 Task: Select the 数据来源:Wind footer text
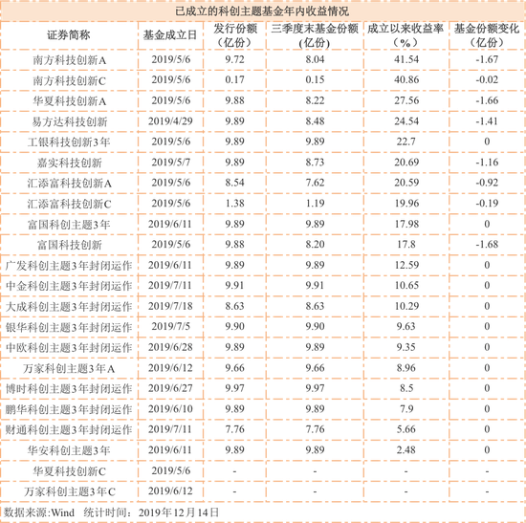(38, 512)
